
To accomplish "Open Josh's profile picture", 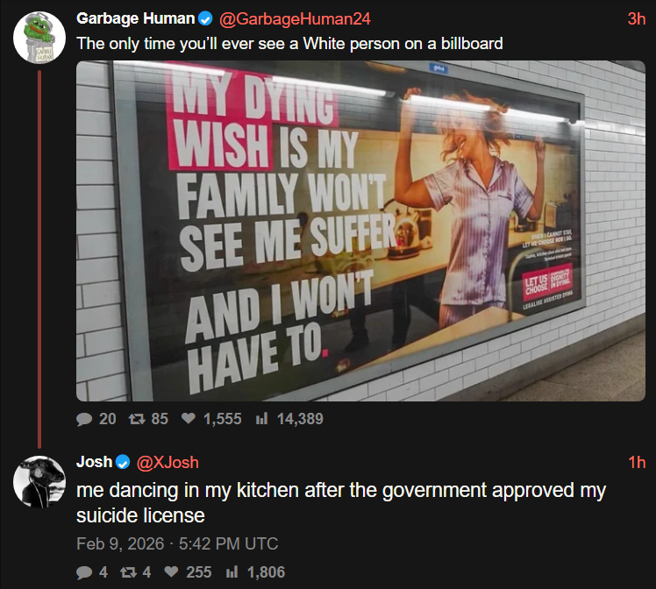I will (x=39, y=481).
